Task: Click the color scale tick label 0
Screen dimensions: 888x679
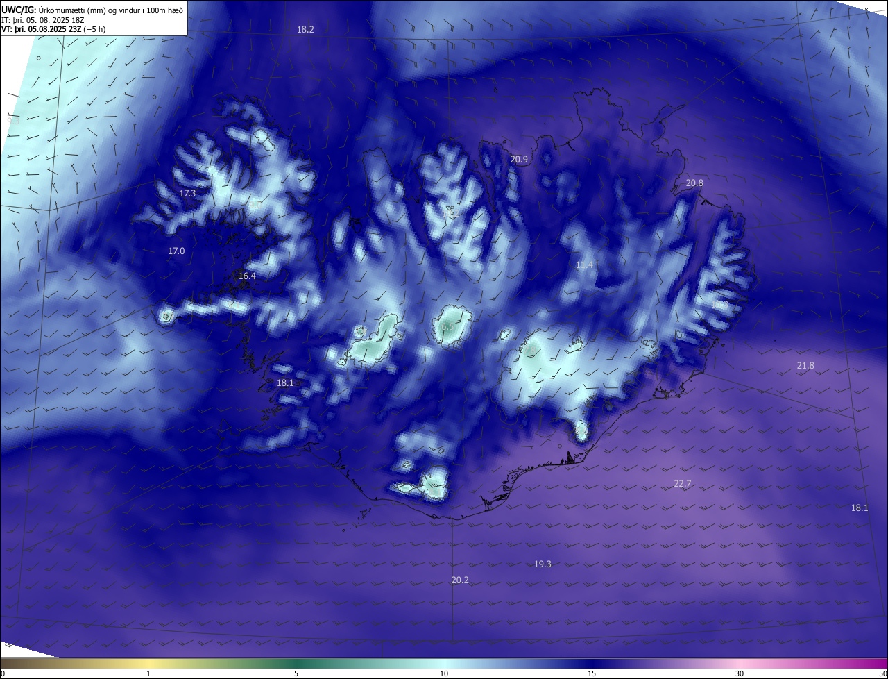Action: [x=2, y=674]
